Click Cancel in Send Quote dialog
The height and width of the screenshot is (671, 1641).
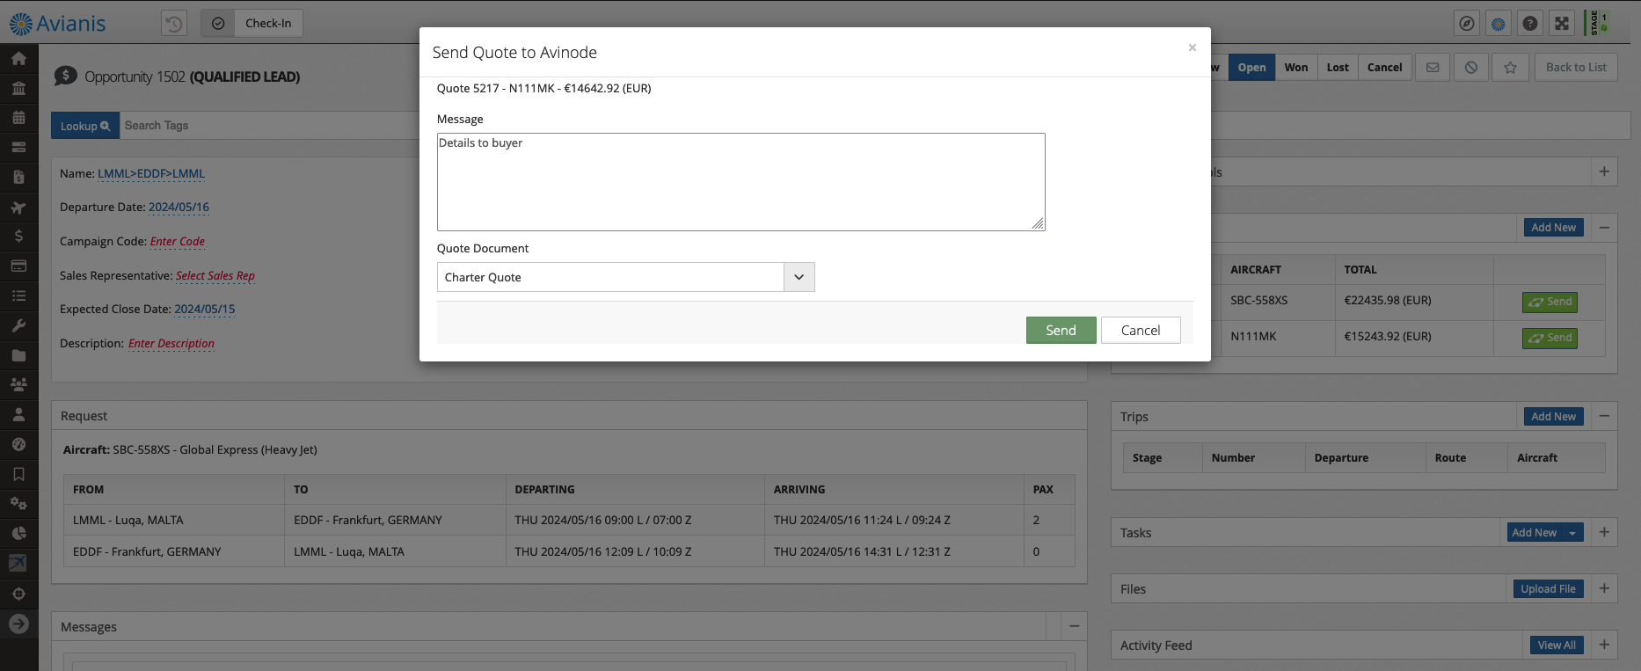pos(1141,330)
